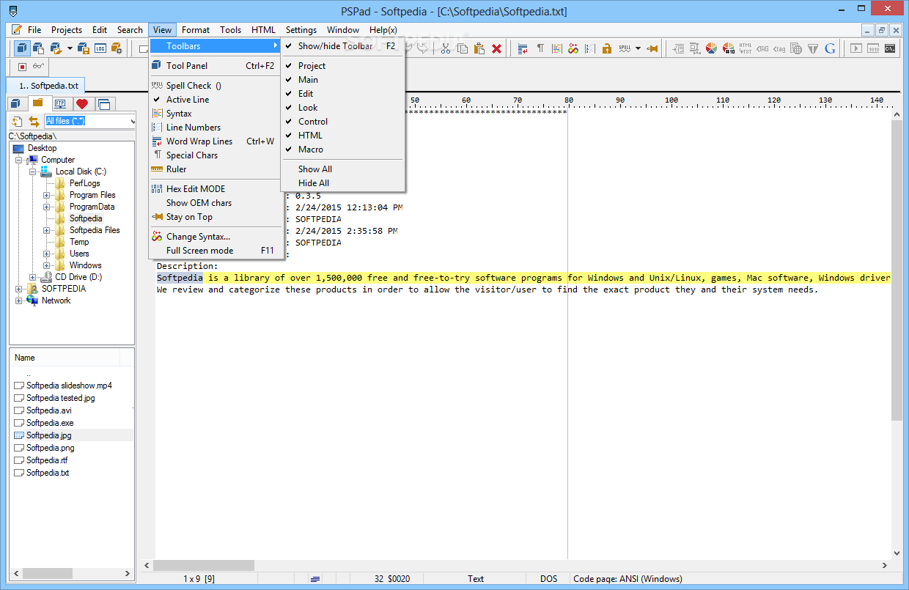This screenshot has height=590, width=909.
Task: Click the color pie chart toolbar icon
Action: (x=711, y=48)
